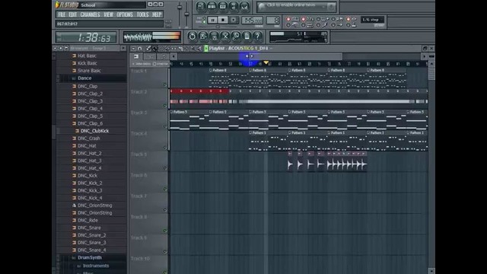Mute Track 5 via its green dot
Viewport: 487px width, 274px height.
coord(165,168)
